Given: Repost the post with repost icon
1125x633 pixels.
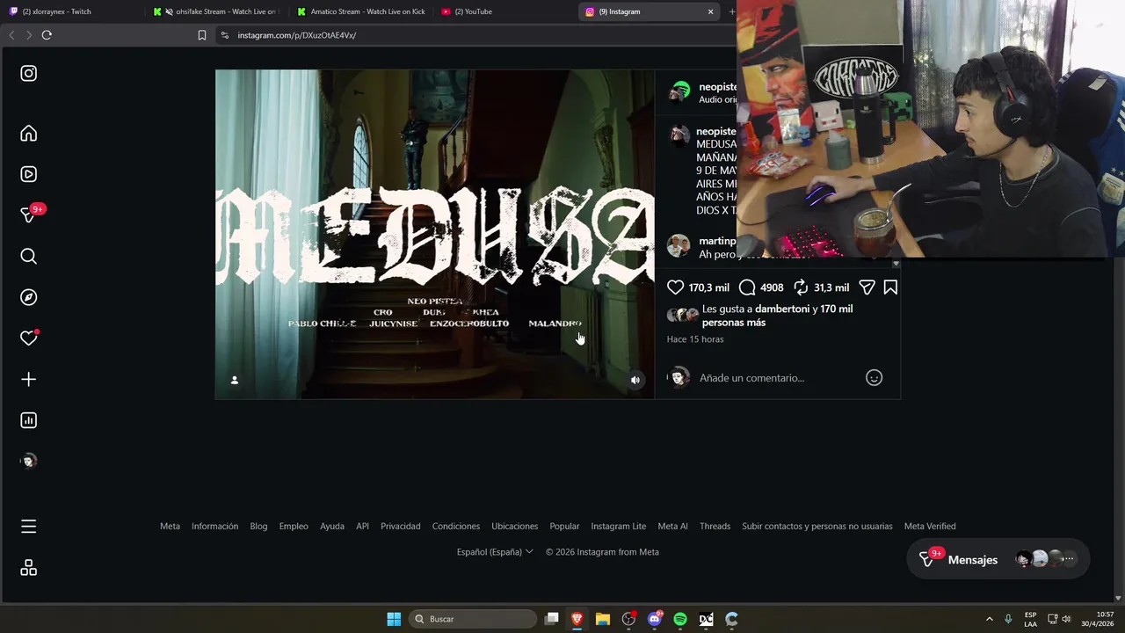Looking at the screenshot, I should [801, 287].
